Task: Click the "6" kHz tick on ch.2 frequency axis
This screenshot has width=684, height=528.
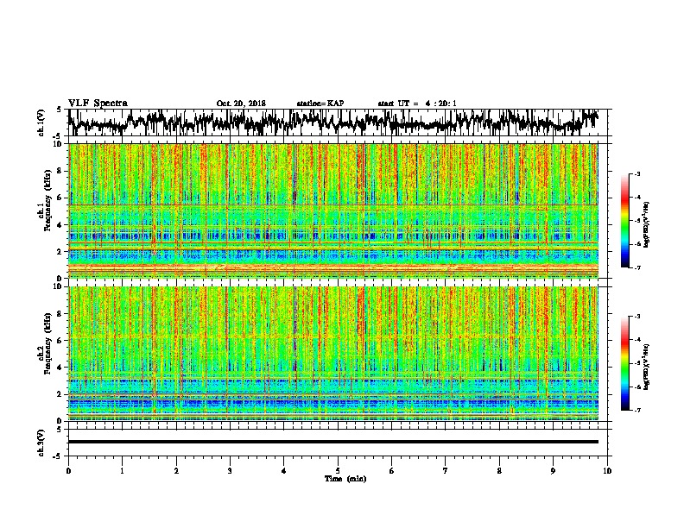Action: [61, 340]
